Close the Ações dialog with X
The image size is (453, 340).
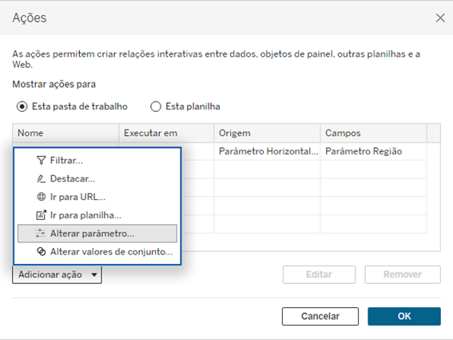pyautogui.click(x=440, y=18)
